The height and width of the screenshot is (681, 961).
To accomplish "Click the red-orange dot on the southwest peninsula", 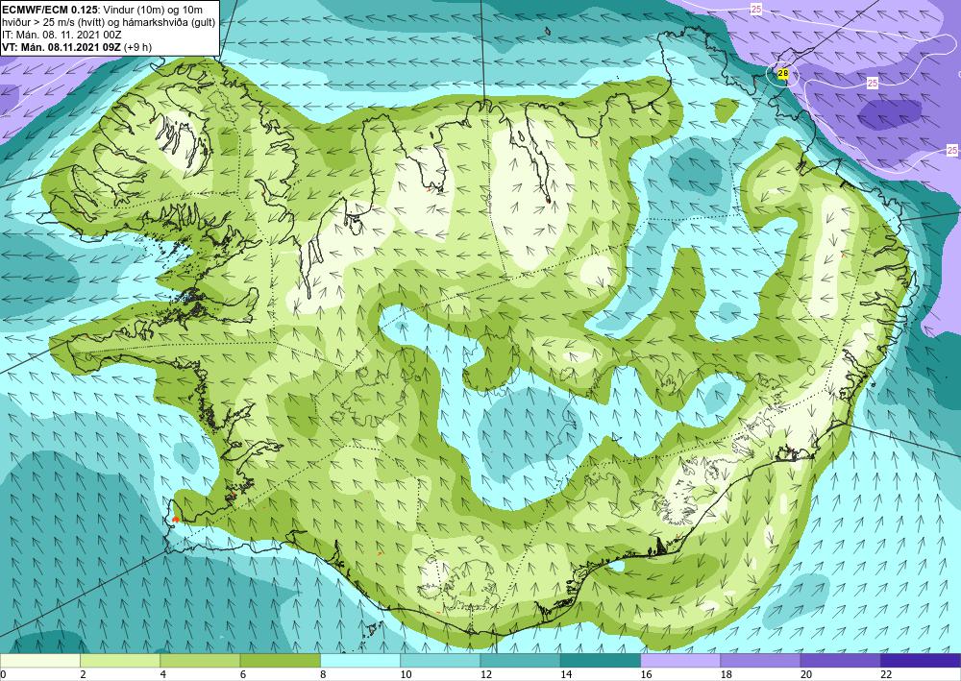I will pyautogui.click(x=175, y=520).
